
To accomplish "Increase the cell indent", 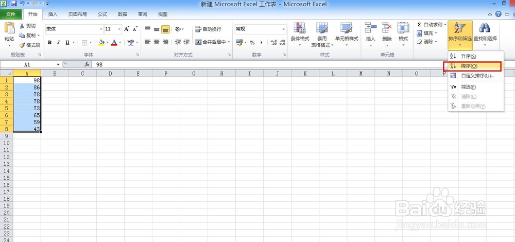I will pyautogui.click(x=186, y=42).
